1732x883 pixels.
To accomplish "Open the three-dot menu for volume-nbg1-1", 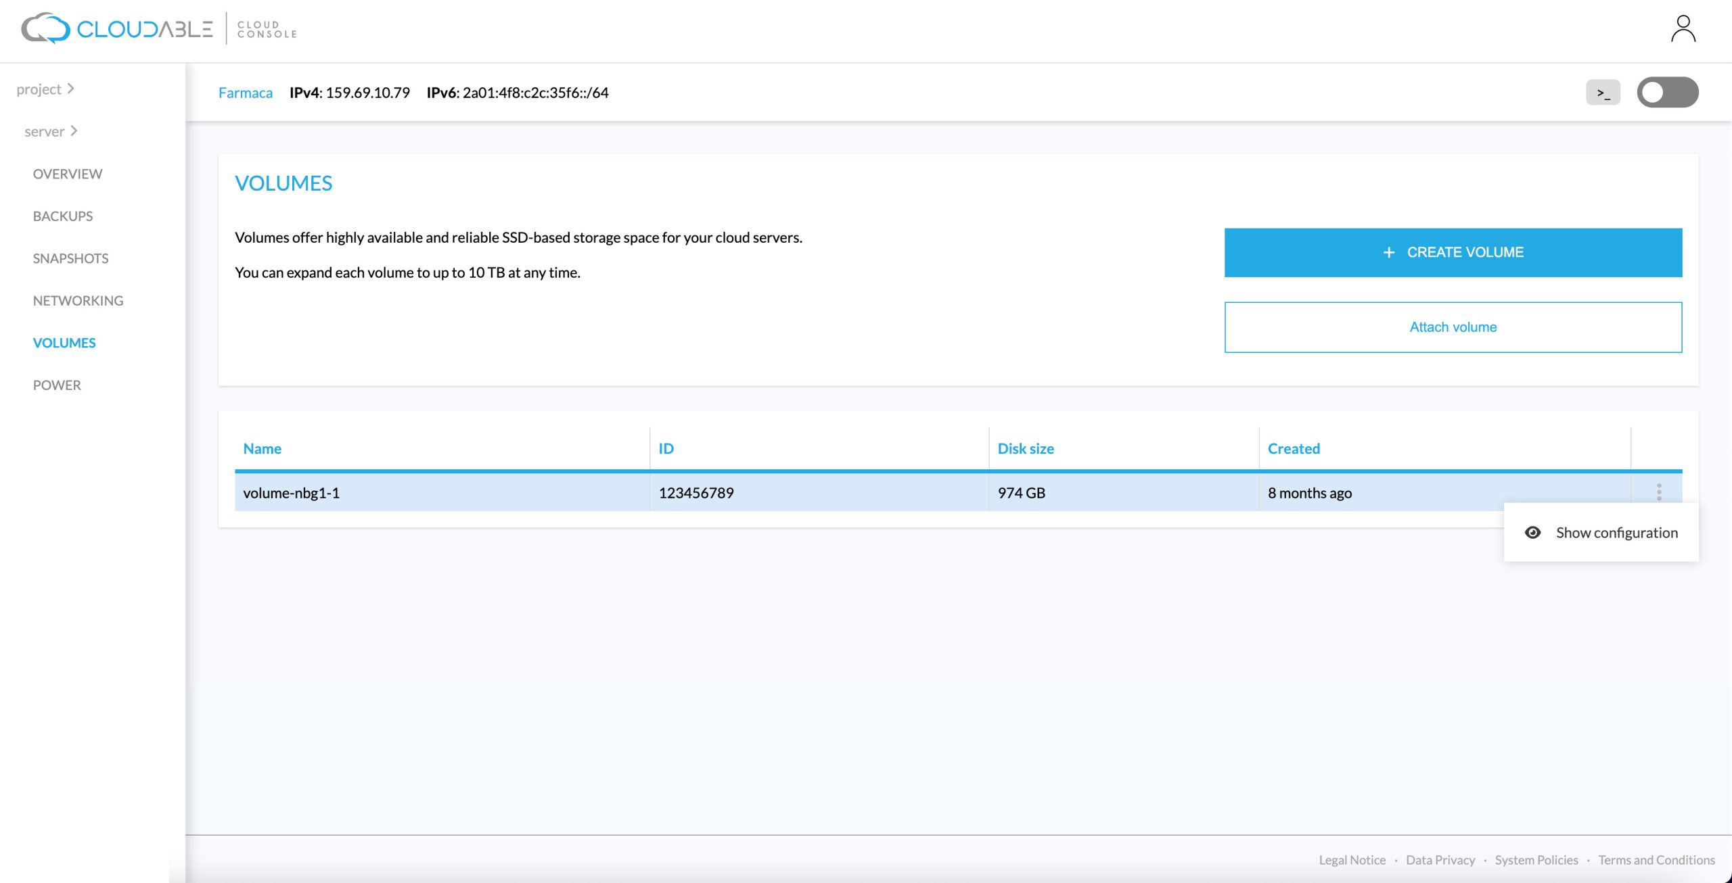I will click(x=1658, y=492).
